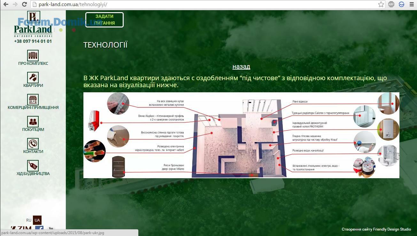Click the shop icon above Комерційні приміщення
Viewport: 417px width, 236px height.
[33, 99]
